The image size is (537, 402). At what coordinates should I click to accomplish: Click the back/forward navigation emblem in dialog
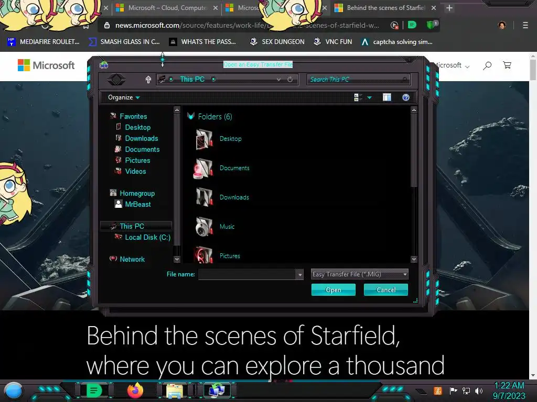coord(116,80)
